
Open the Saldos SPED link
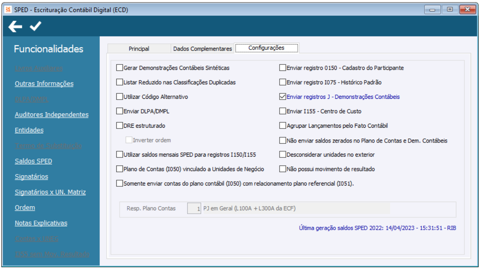(x=34, y=161)
